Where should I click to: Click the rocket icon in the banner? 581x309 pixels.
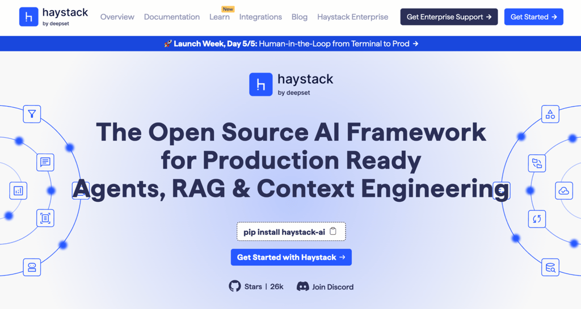(x=168, y=44)
